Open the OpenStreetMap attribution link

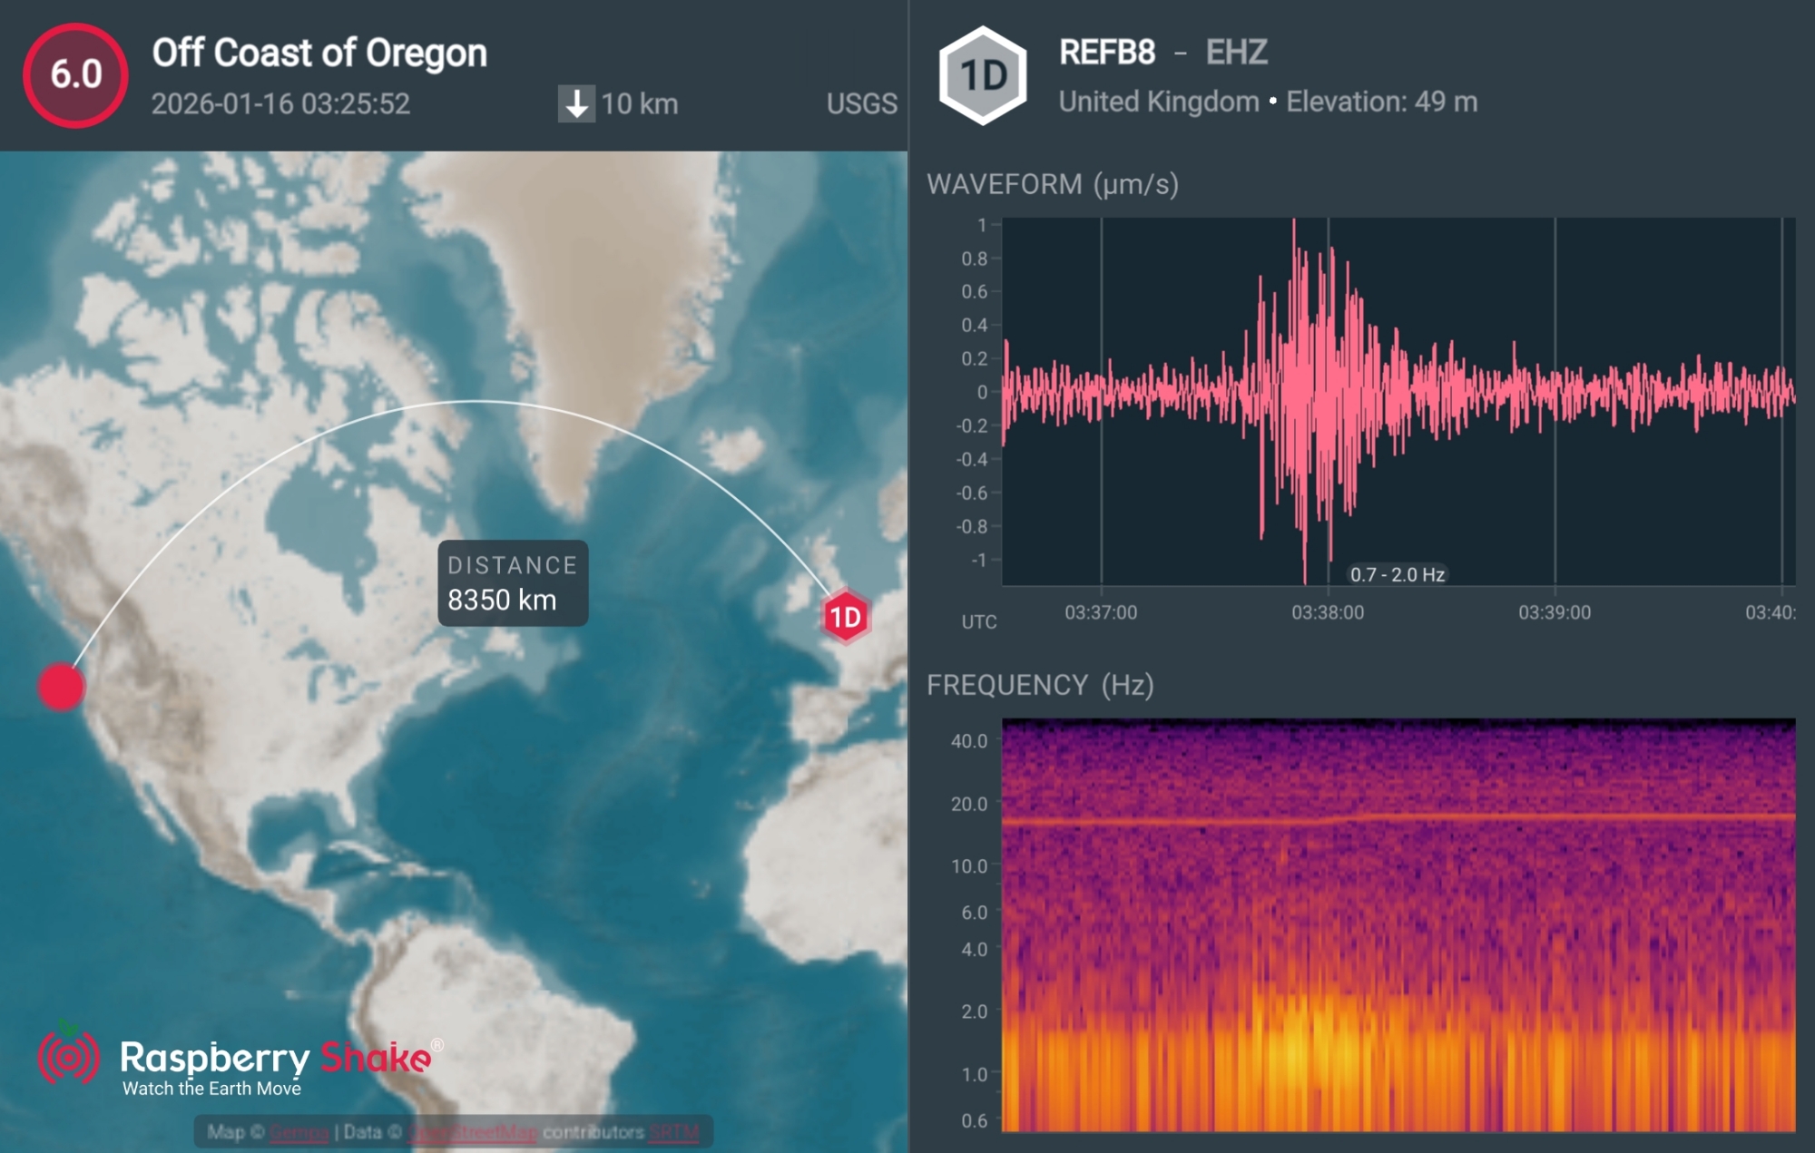472,1132
